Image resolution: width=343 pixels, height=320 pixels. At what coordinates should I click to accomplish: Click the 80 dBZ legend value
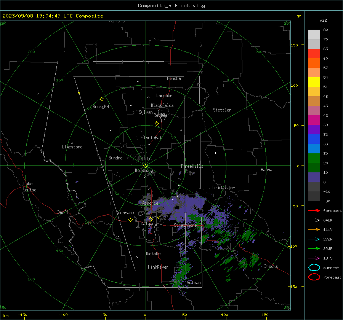pyautogui.click(x=325, y=30)
